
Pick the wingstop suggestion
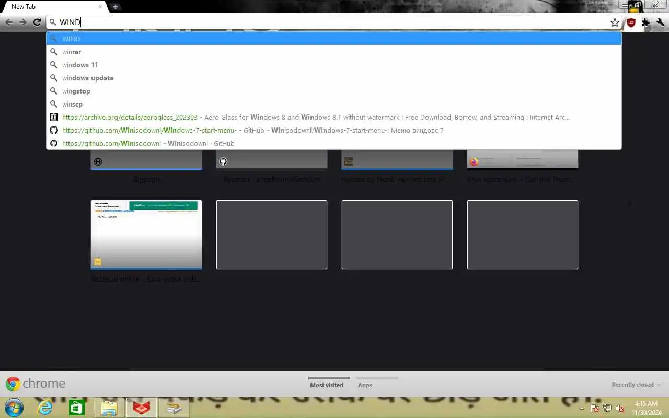pos(334,91)
